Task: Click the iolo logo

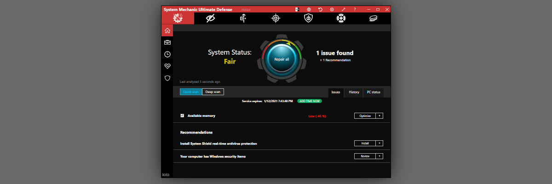Action: [x=167, y=174]
